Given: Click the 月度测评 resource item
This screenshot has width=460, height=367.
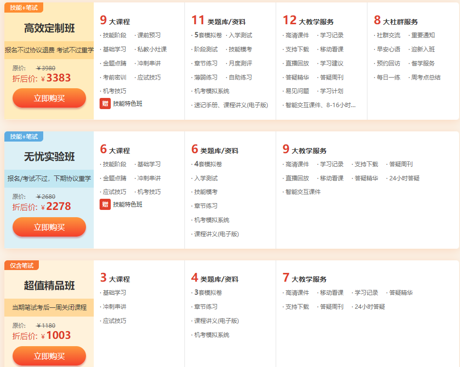Looking at the screenshot, I should (240, 64).
